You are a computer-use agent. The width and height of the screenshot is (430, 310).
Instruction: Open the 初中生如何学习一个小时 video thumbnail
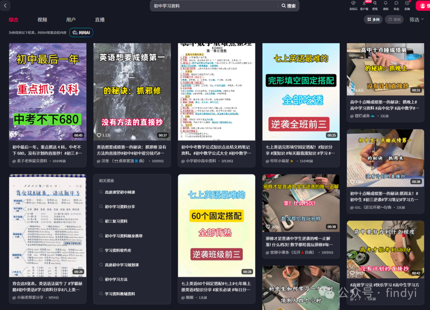coord(301,288)
